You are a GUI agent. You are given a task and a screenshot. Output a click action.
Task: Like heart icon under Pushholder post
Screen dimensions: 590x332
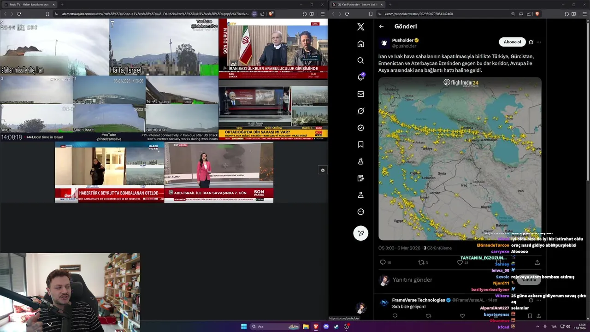[x=460, y=262]
